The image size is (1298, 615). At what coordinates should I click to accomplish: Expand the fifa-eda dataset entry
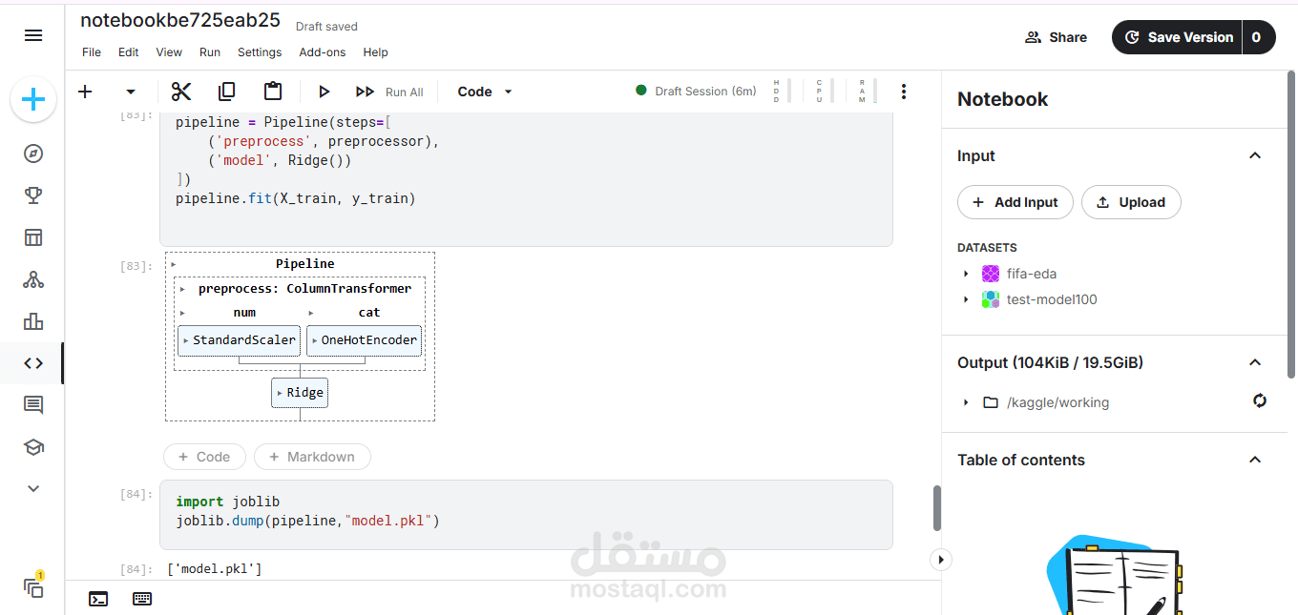966,274
